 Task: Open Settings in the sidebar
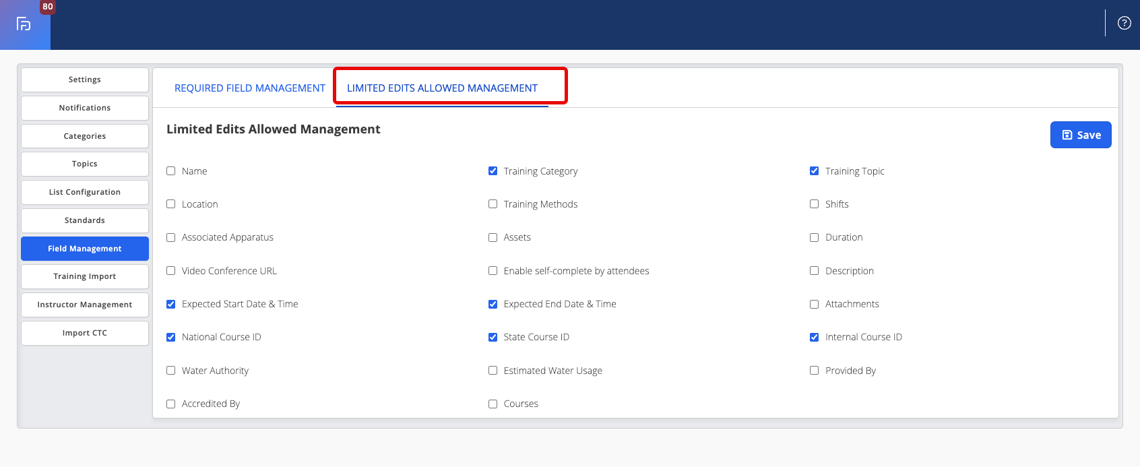click(x=85, y=80)
